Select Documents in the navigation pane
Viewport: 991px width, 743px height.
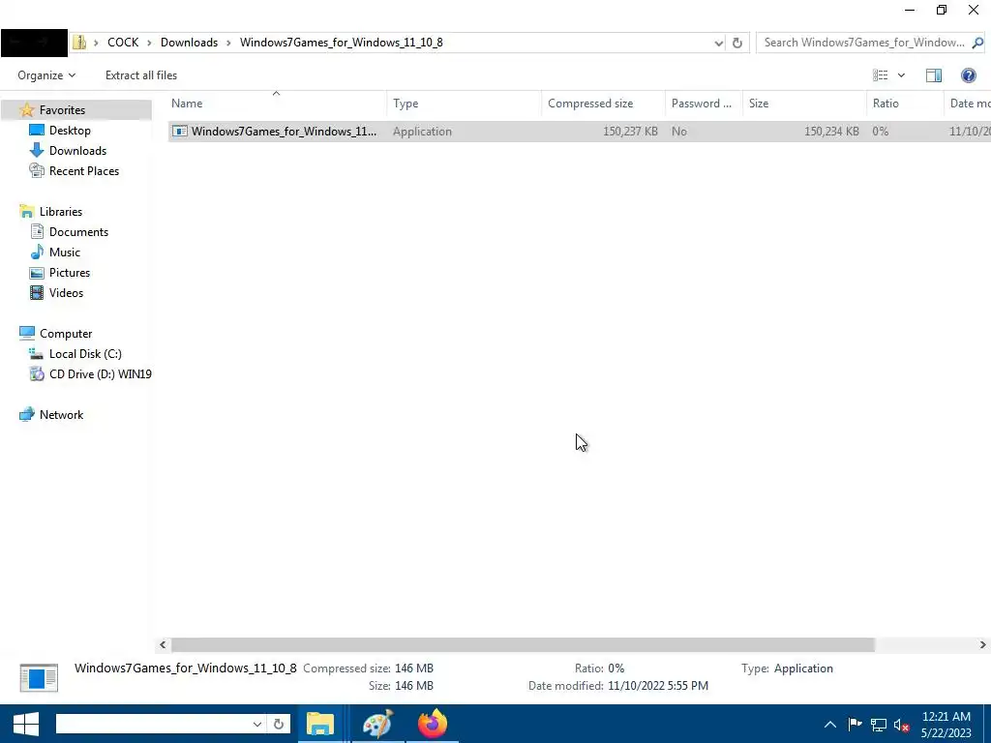78,232
